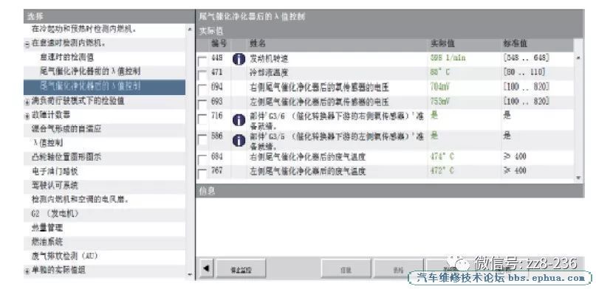Select 怠速时的检测值 item
596x289 pixels.
66,58
